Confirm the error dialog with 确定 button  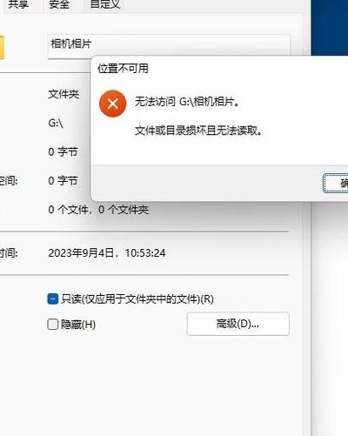tap(336, 183)
